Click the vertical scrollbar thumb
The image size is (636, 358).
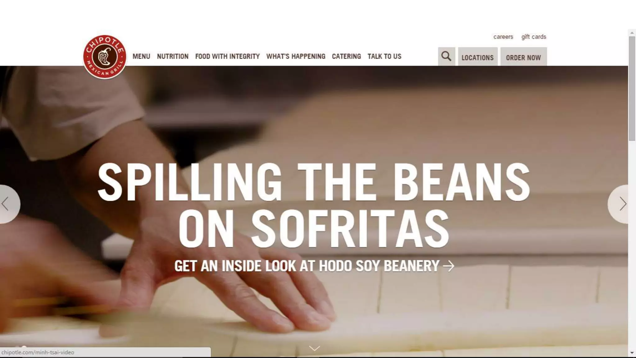(x=632, y=89)
